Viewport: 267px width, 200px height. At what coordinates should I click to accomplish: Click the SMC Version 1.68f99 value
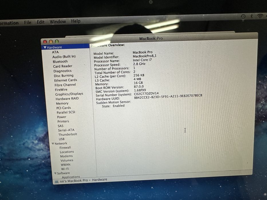(140, 90)
